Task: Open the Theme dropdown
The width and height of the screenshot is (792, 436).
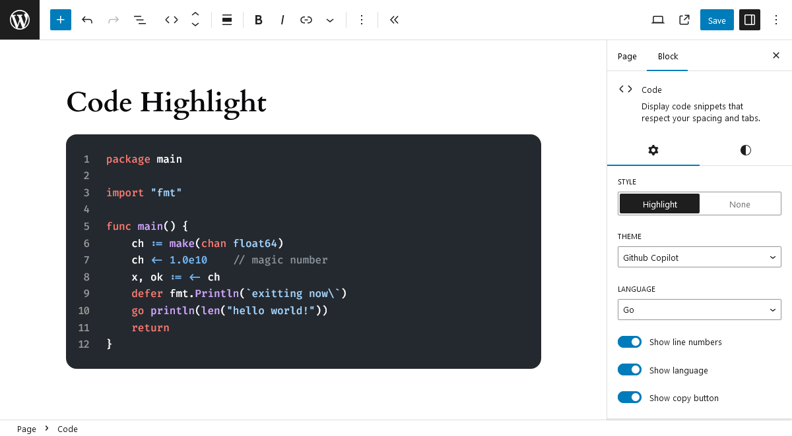Action: pyautogui.click(x=699, y=257)
